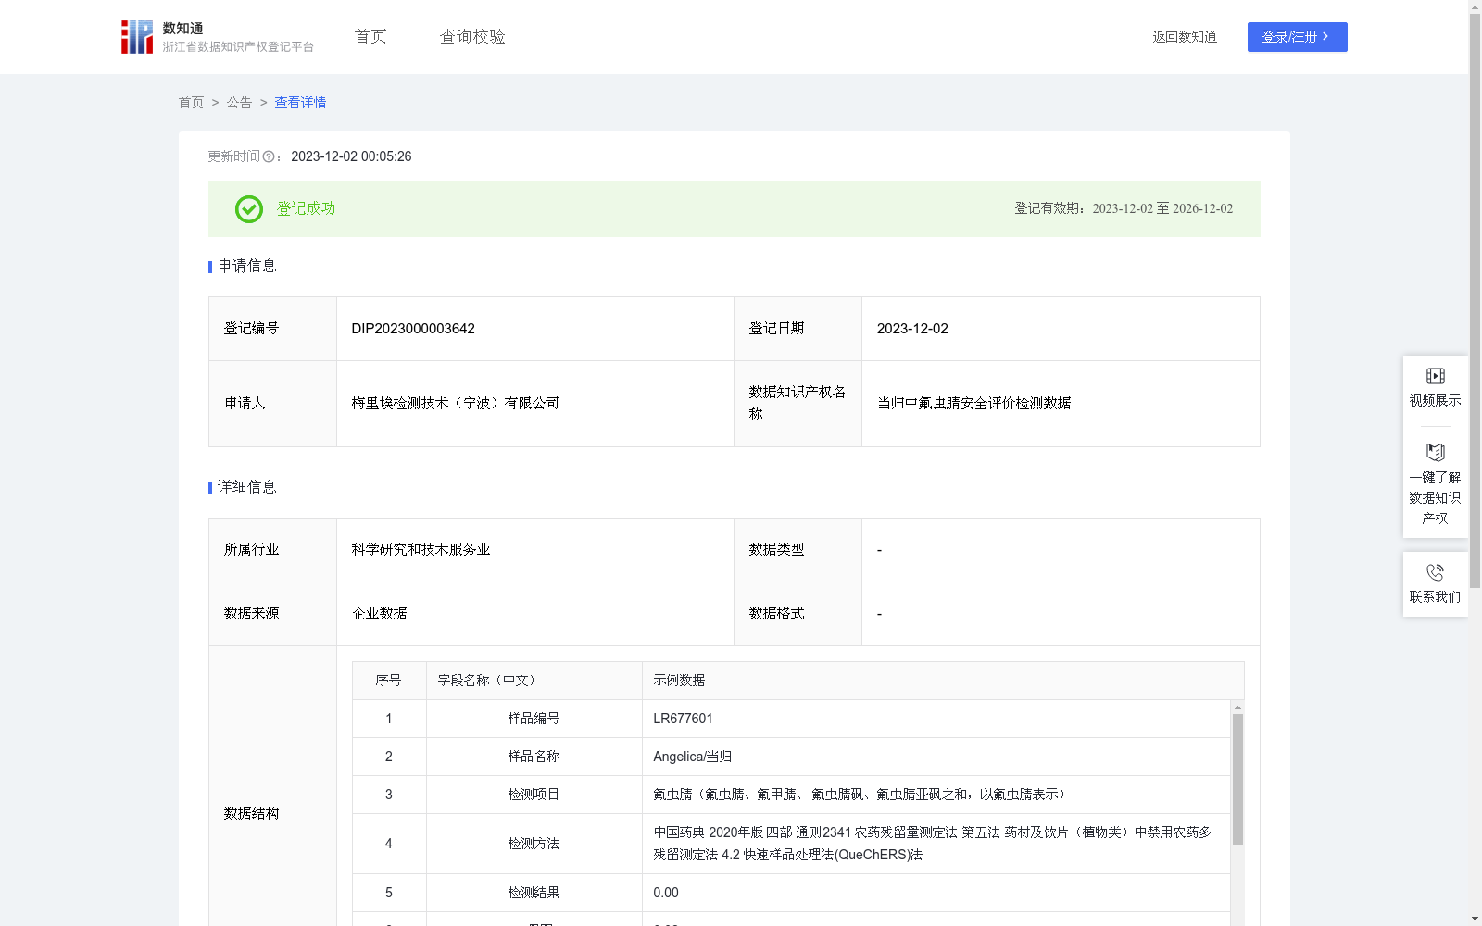Viewport: 1482px width, 926px height.
Task: Select 查看详情 in the breadcrumb
Action: tap(300, 103)
